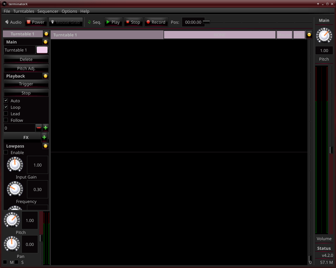This screenshot has height=268, width=336.
Task: Collapse the Lowpass effect section
Action: click(x=46, y=146)
